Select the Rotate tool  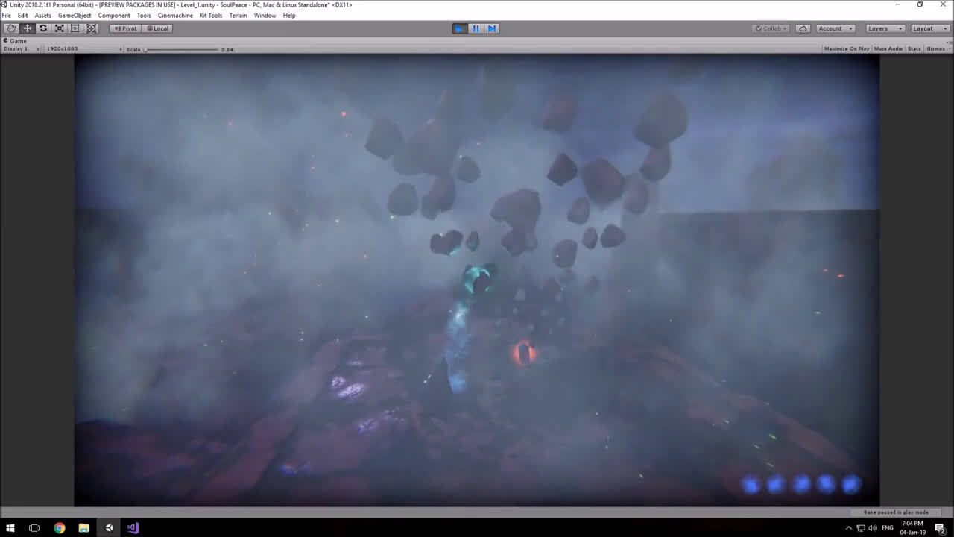(x=42, y=28)
